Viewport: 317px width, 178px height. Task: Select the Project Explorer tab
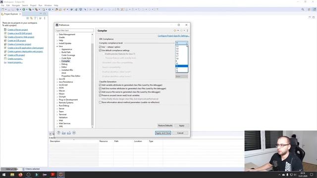pos(11,14)
